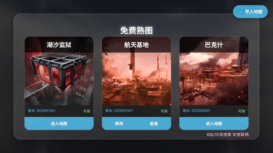The width and height of the screenshot is (273, 153).
Task: Click the 可用 status on 巴克什 card
Action: point(242,111)
